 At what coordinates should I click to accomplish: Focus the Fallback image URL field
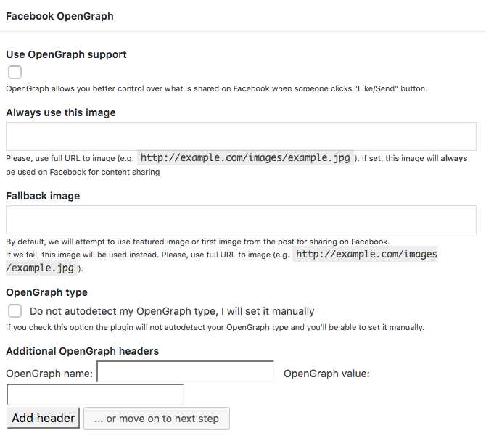(x=241, y=220)
